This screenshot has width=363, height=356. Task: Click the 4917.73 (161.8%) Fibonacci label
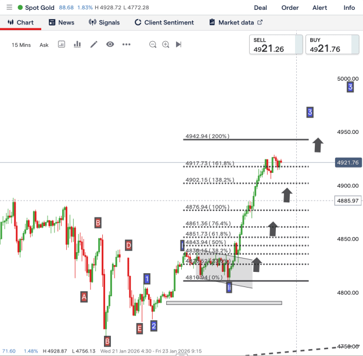210,163
